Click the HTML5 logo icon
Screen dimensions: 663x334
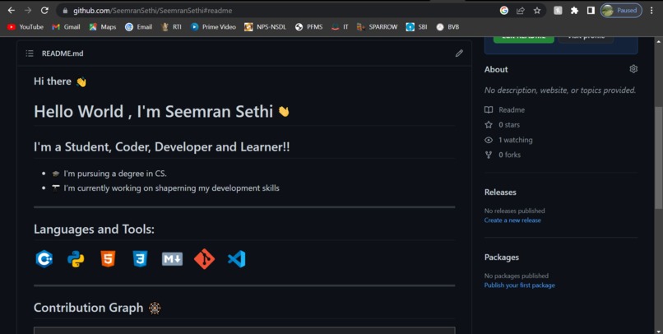pos(108,259)
